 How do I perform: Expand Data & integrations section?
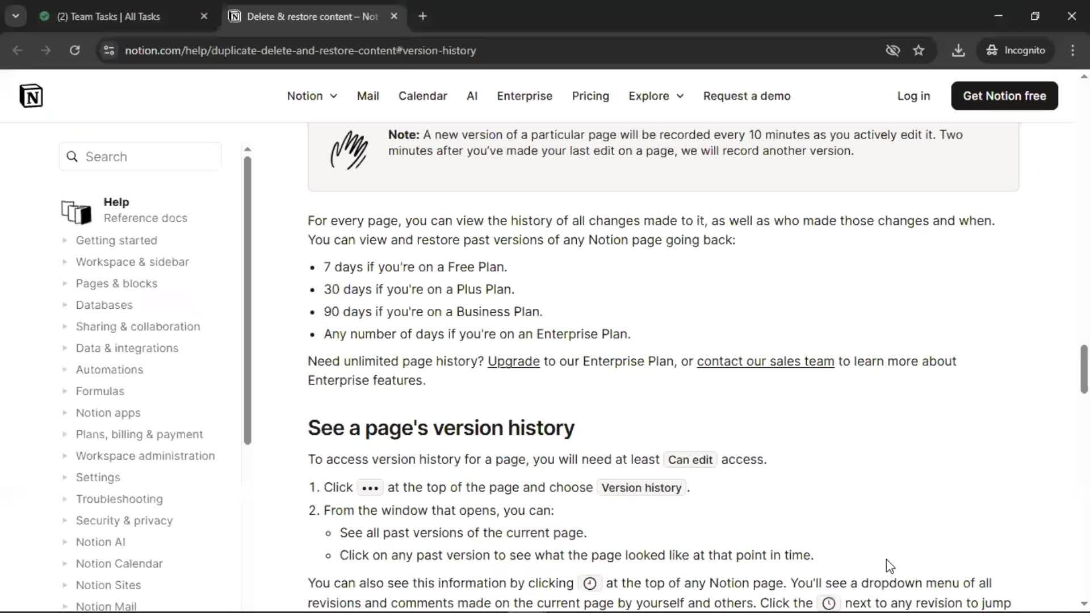[127, 349]
